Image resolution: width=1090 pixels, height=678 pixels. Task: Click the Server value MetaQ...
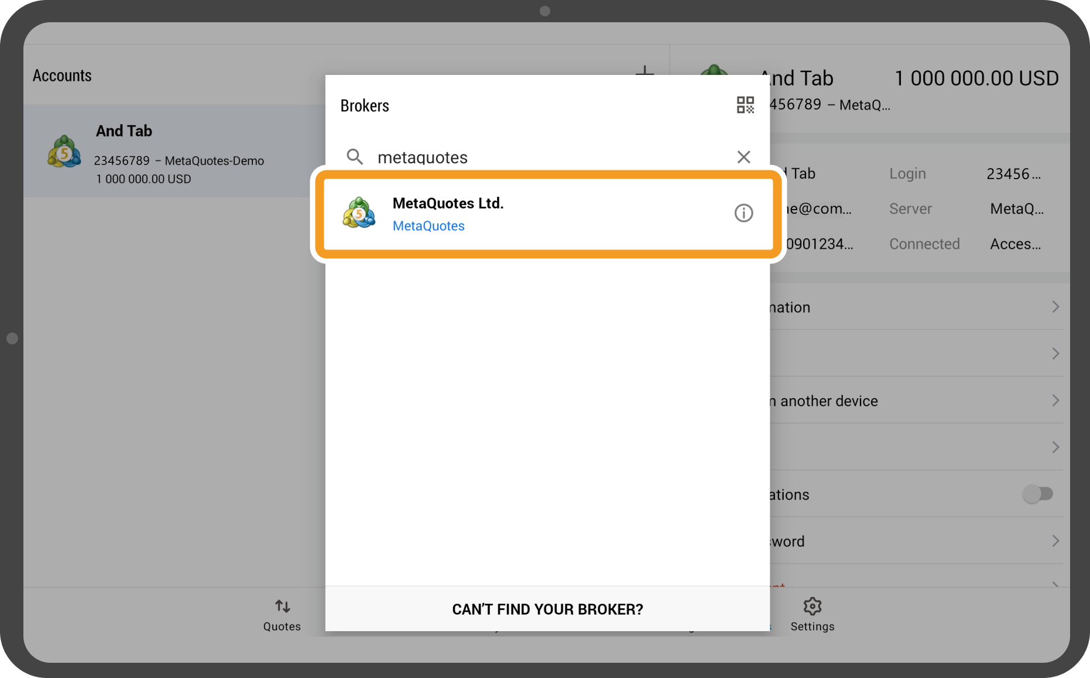(x=1017, y=209)
